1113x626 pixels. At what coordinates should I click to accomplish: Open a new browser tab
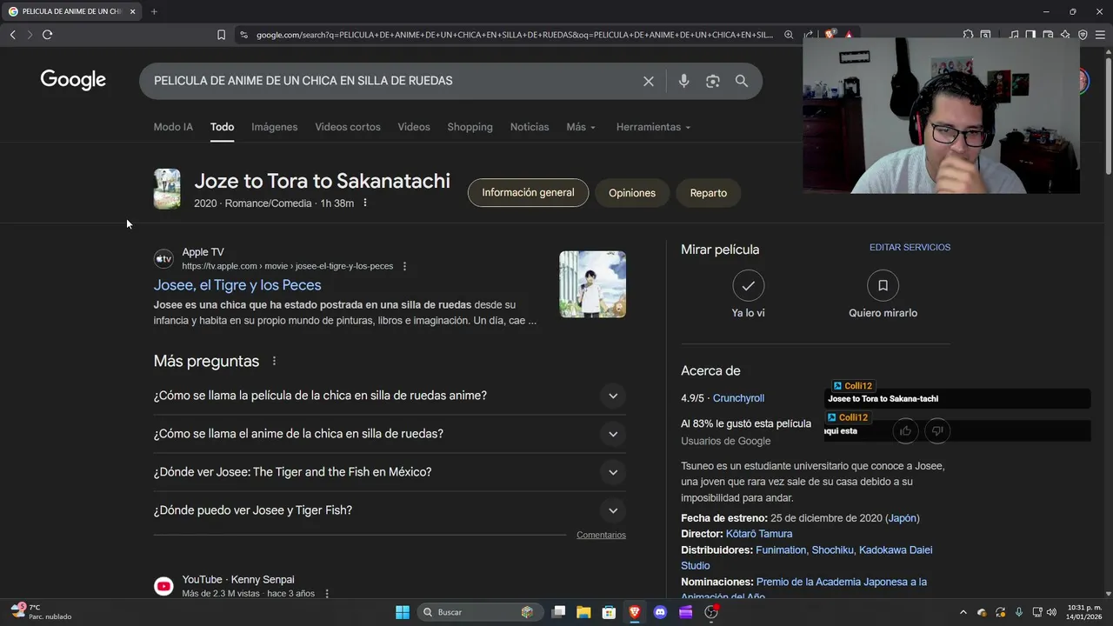pos(154,11)
